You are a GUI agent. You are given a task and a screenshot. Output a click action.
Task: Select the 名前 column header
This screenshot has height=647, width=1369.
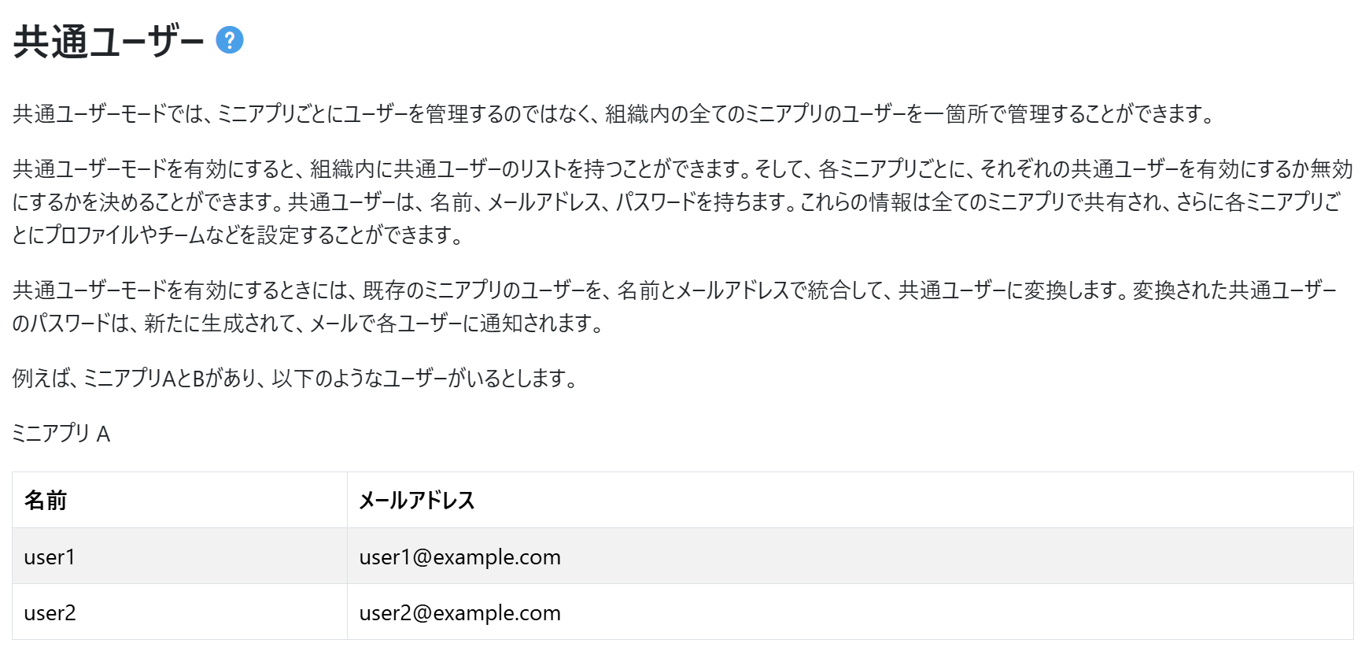(x=46, y=501)
